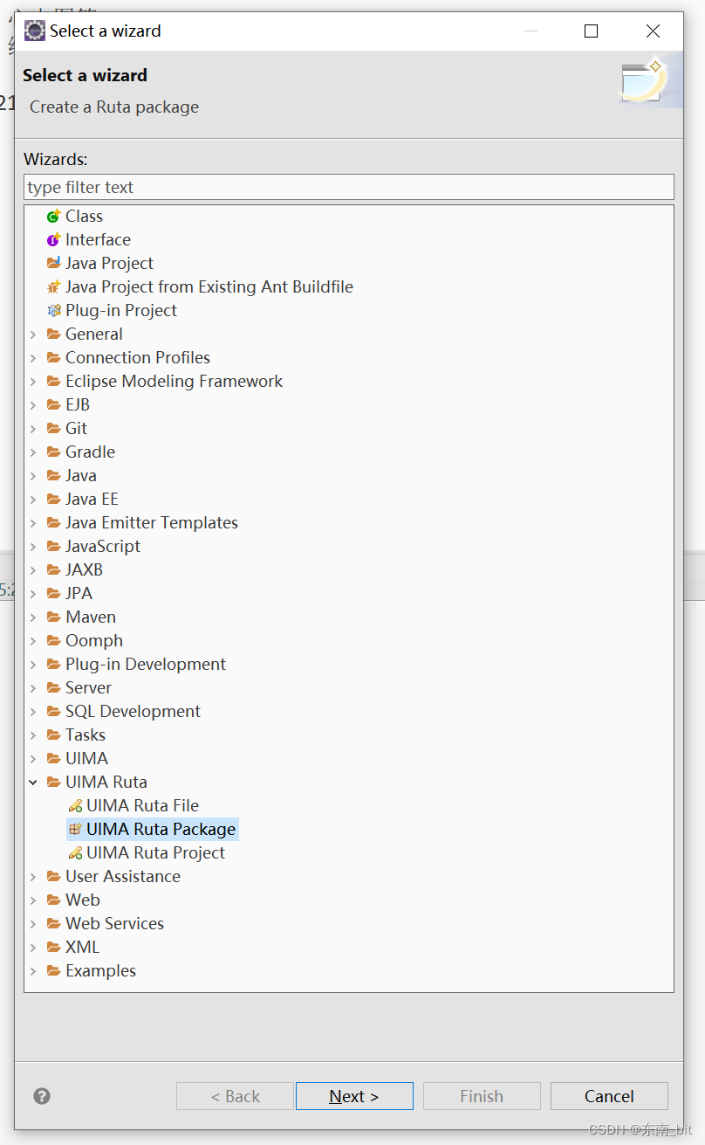
Task: Click the Web Services tree label
Action: click(x=114, y=923)
